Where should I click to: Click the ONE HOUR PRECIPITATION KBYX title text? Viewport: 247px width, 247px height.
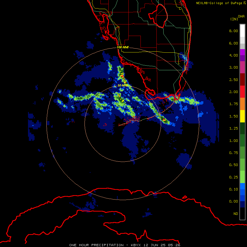125,245
